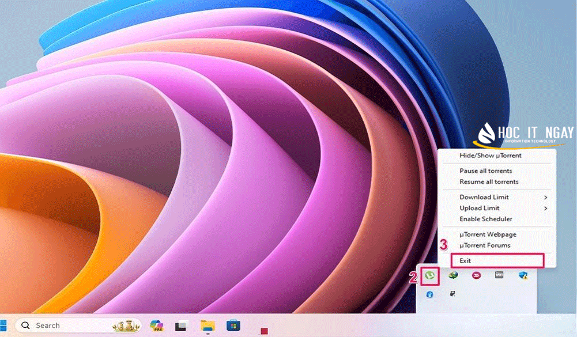Choose Exit in the µTorrent menu
The image size is (577, 337).
(497, 260)
